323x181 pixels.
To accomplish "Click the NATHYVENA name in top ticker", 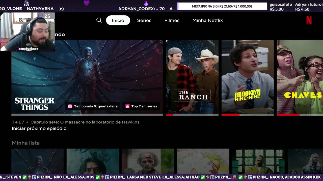I will click(40, 9).
